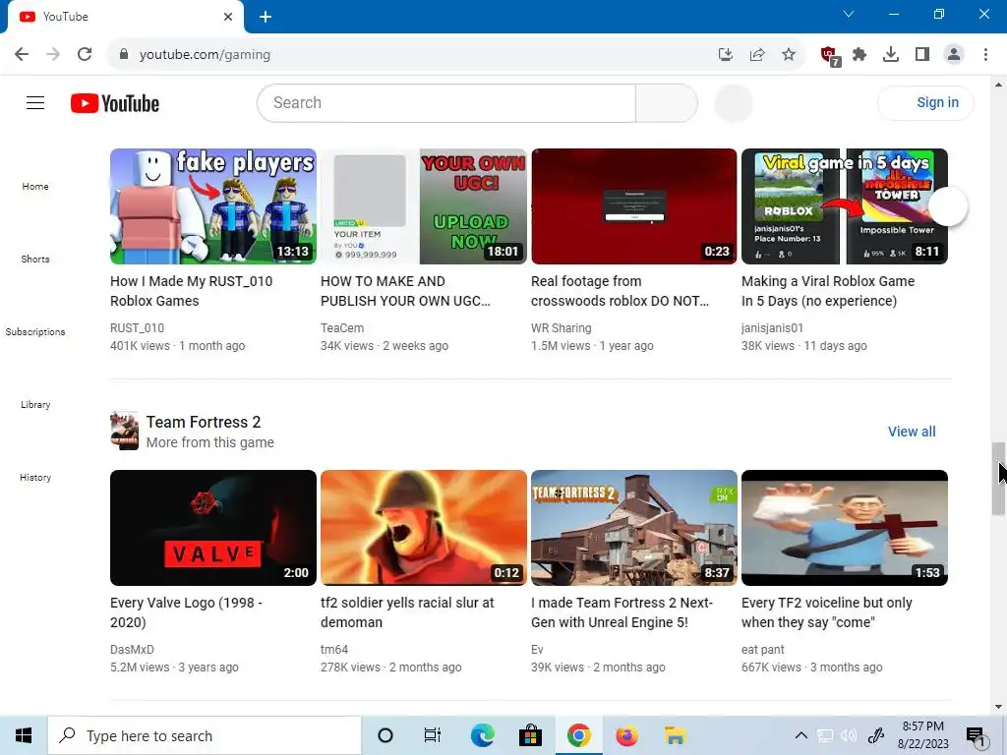Open the Viral game in 5 days thumbnail
This screenshot has height=755, width=1007.
(x=845, y=206)
